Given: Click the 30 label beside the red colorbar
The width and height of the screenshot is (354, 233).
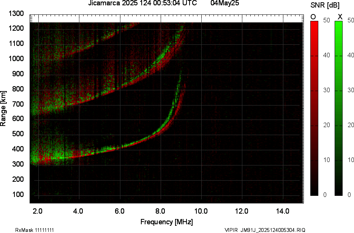Looking at the screenshot, I should coord(326,90).
